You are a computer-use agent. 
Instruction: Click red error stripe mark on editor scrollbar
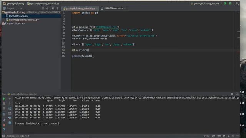pyautogui.click(x=238, y=52)
